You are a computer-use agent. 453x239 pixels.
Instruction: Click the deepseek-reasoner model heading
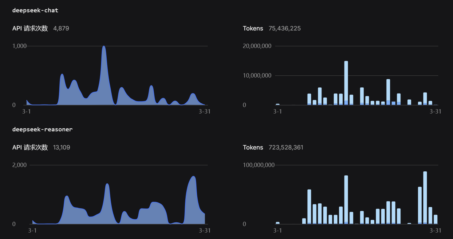(x=42, y=129)
